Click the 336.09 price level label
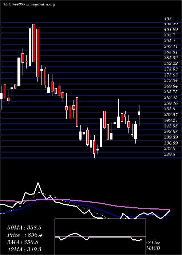Image resolution: width=182 pixels, height=255 pixels. point(170,143)
